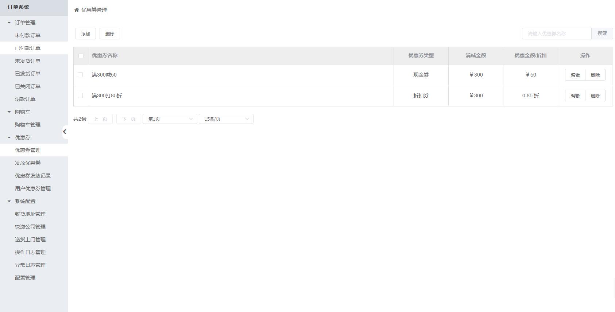This screenshot has height=312, width=615.
Task: Open 购物车管理 page
Action: (34, 125)
